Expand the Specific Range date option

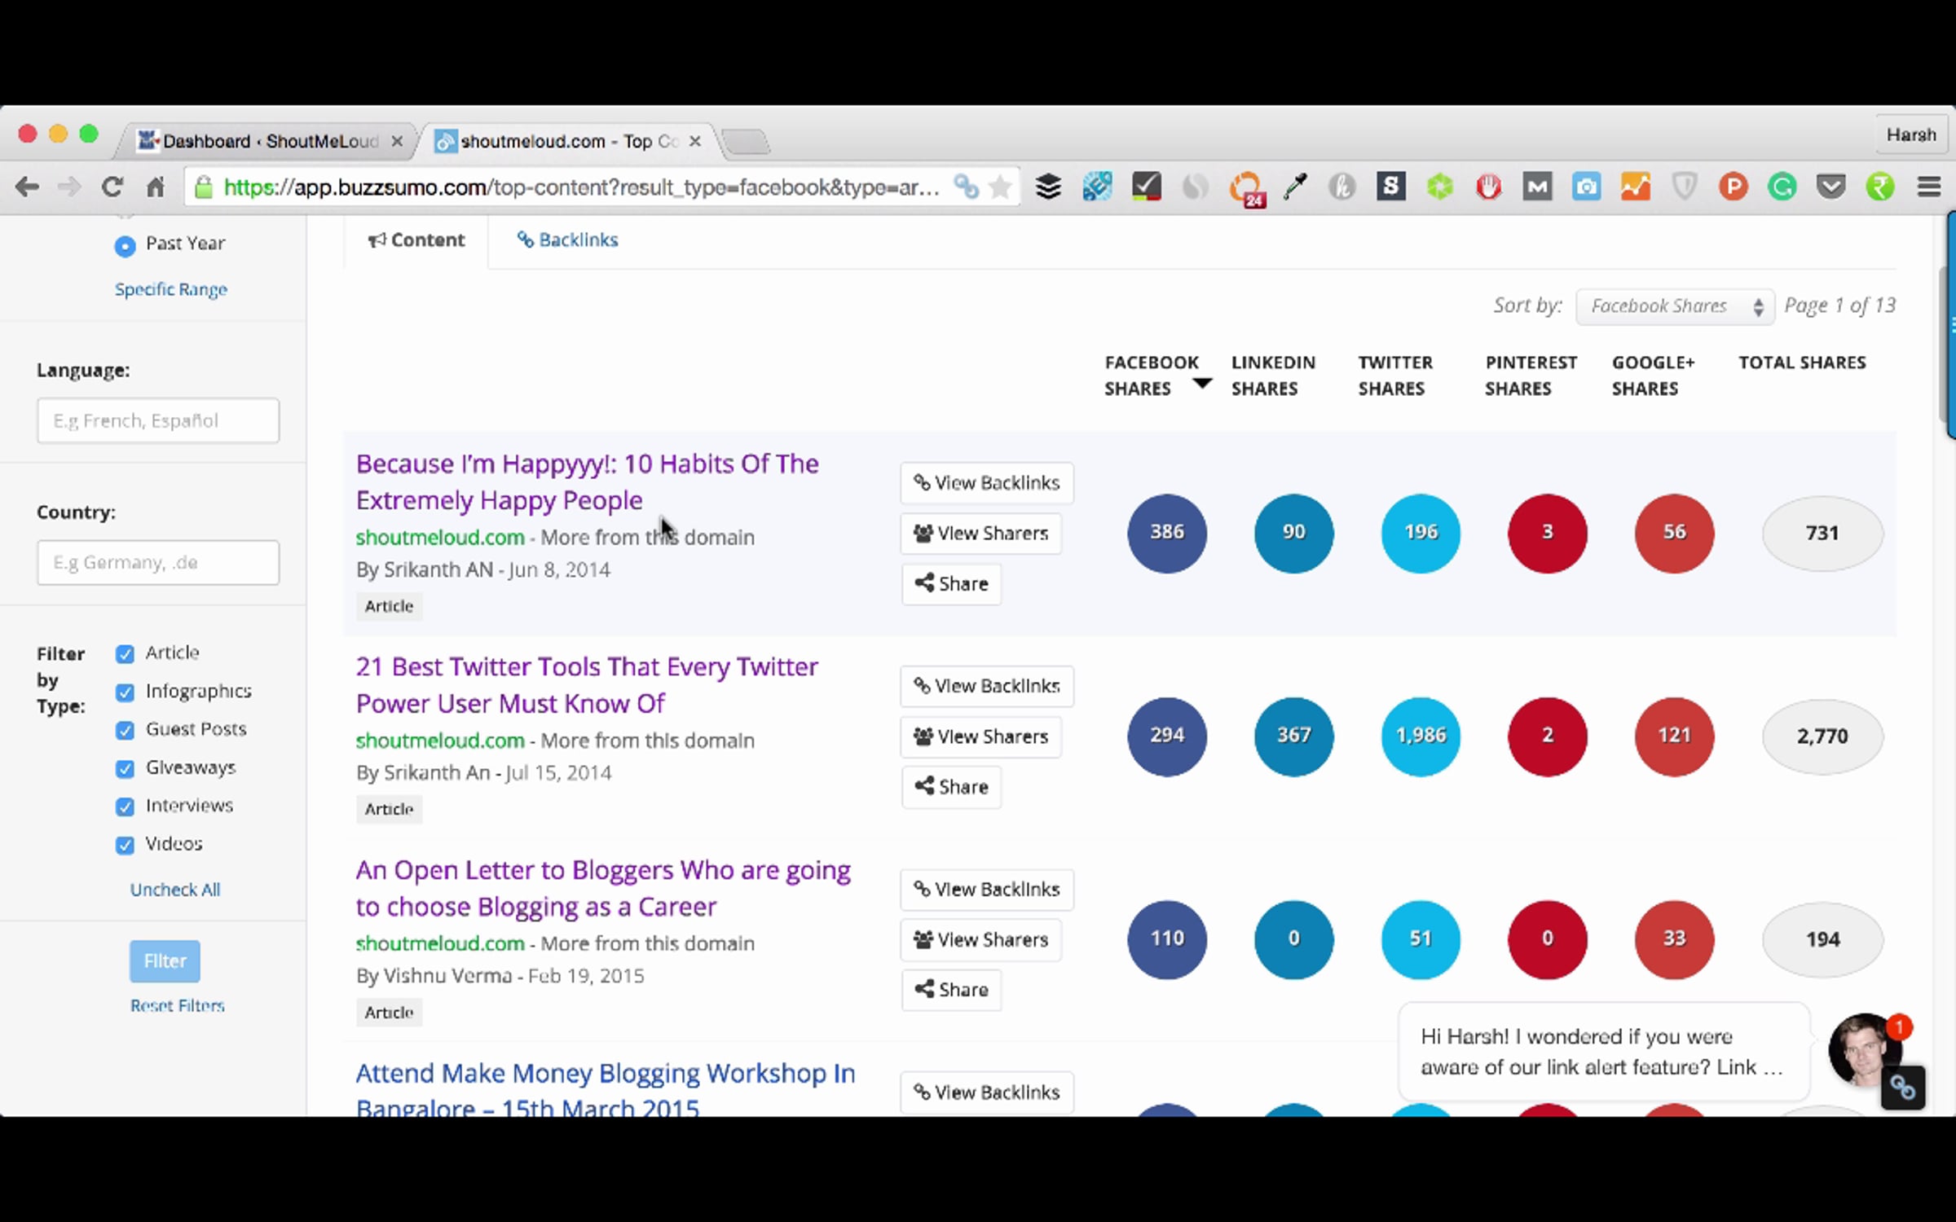tap(170, 290)
